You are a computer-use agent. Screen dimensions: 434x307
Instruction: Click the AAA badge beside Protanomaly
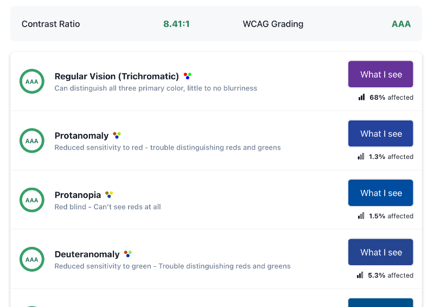click(32, 140)
